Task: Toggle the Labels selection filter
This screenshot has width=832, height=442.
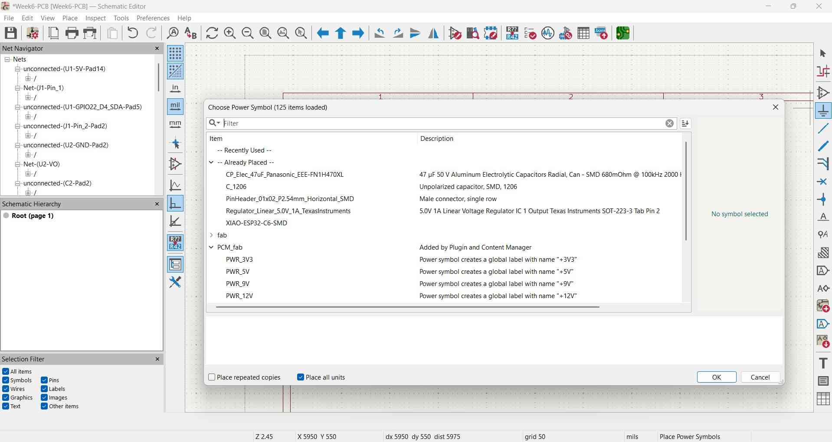Action: pos(44,389)
